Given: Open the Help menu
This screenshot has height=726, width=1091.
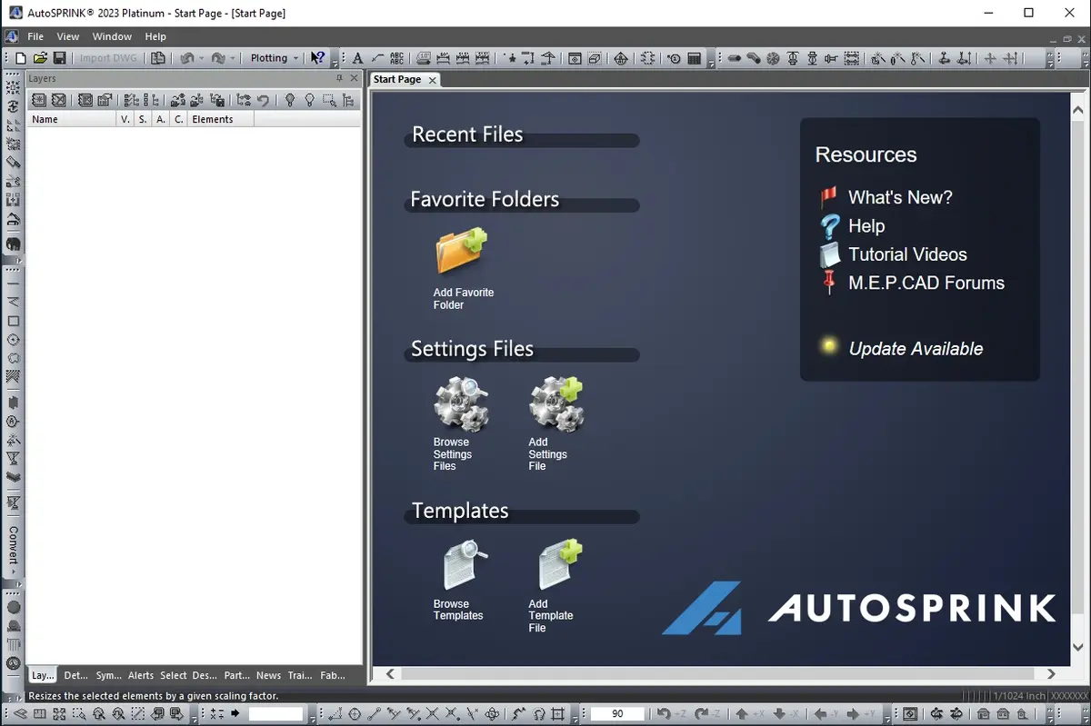Looking at the screenshot, I should (155, 36).
